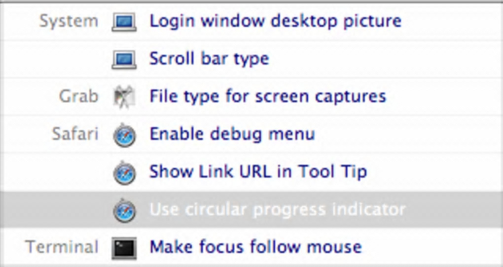Click the laptop icon beside Login window desktop picture
The height and width of the screenshot is (267, 503).
coord(124,22)
